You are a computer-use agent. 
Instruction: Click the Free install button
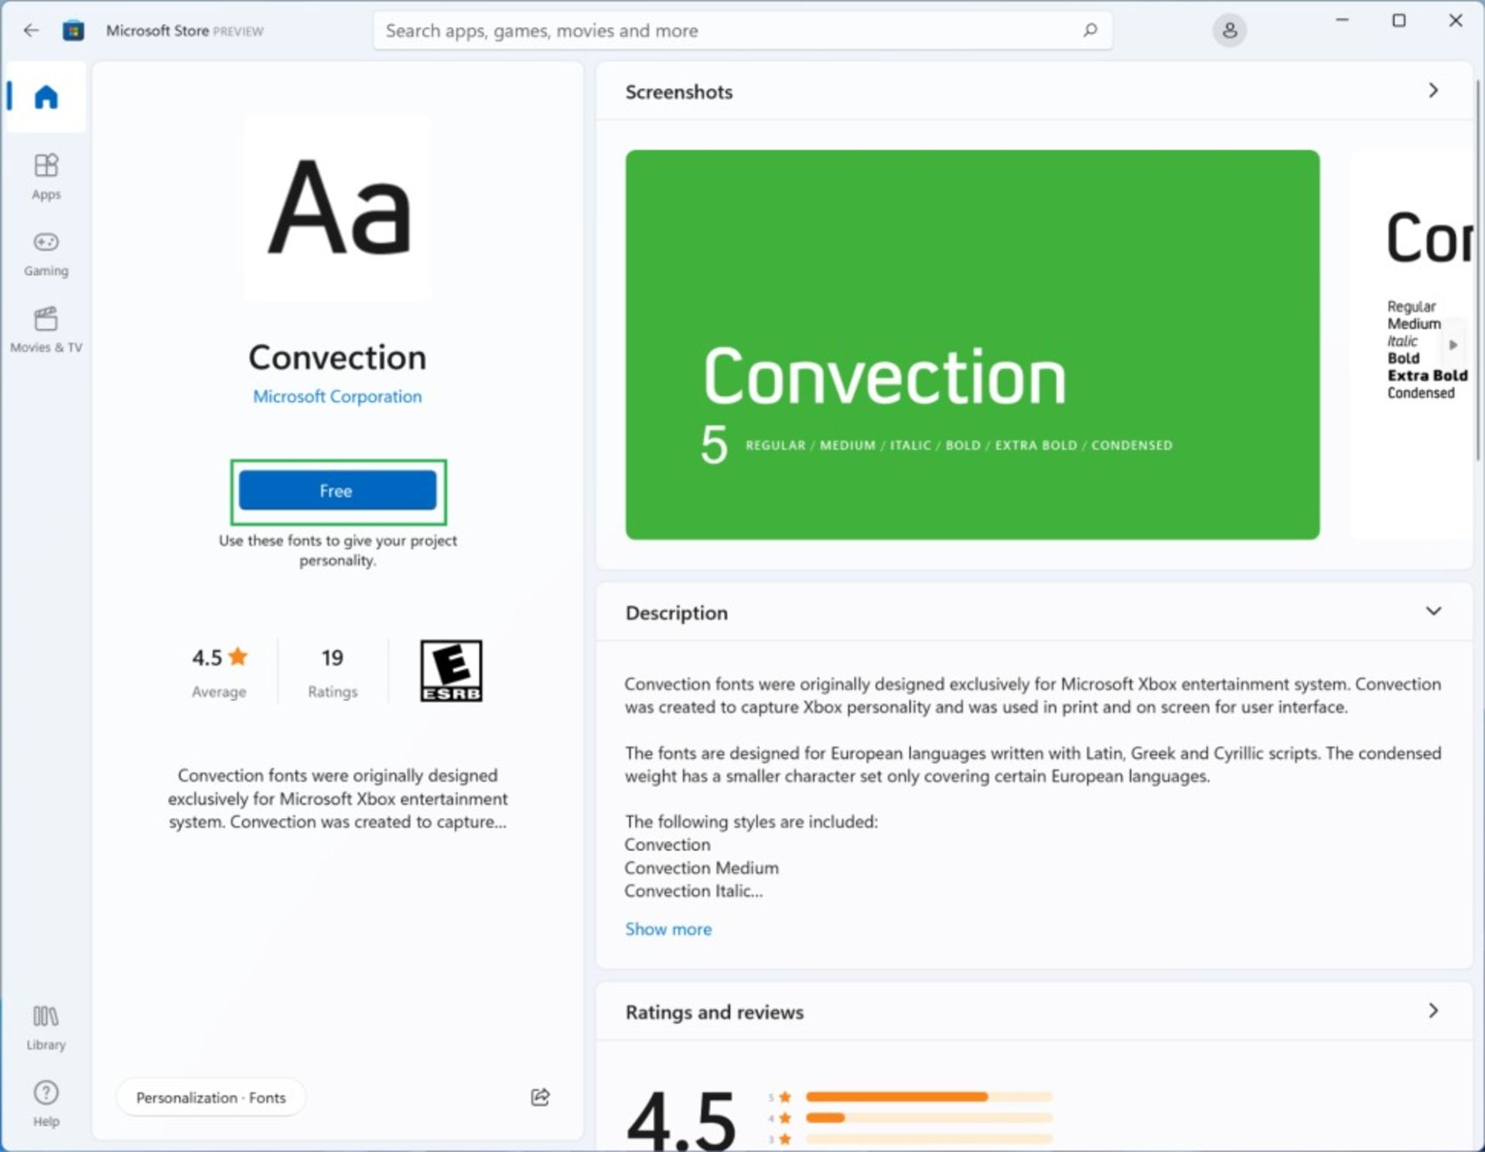click(337, 491)
